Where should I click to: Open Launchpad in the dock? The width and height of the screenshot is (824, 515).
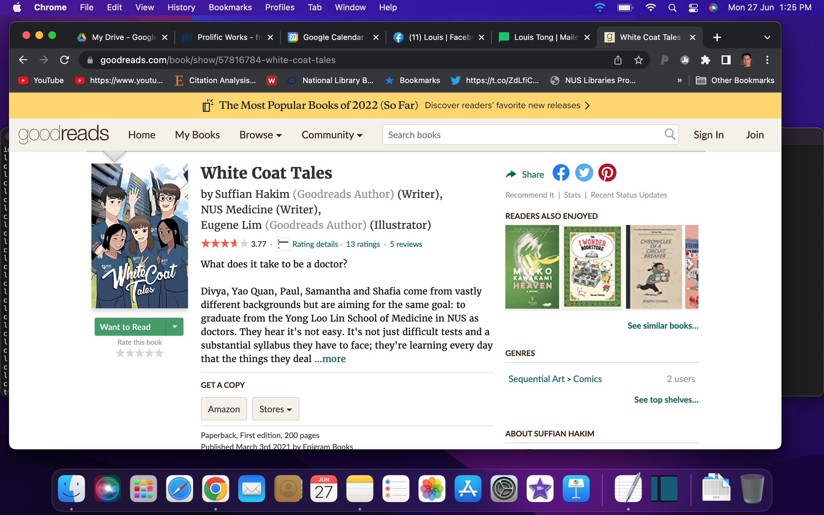pyautogui.click(x=143, y=488)
